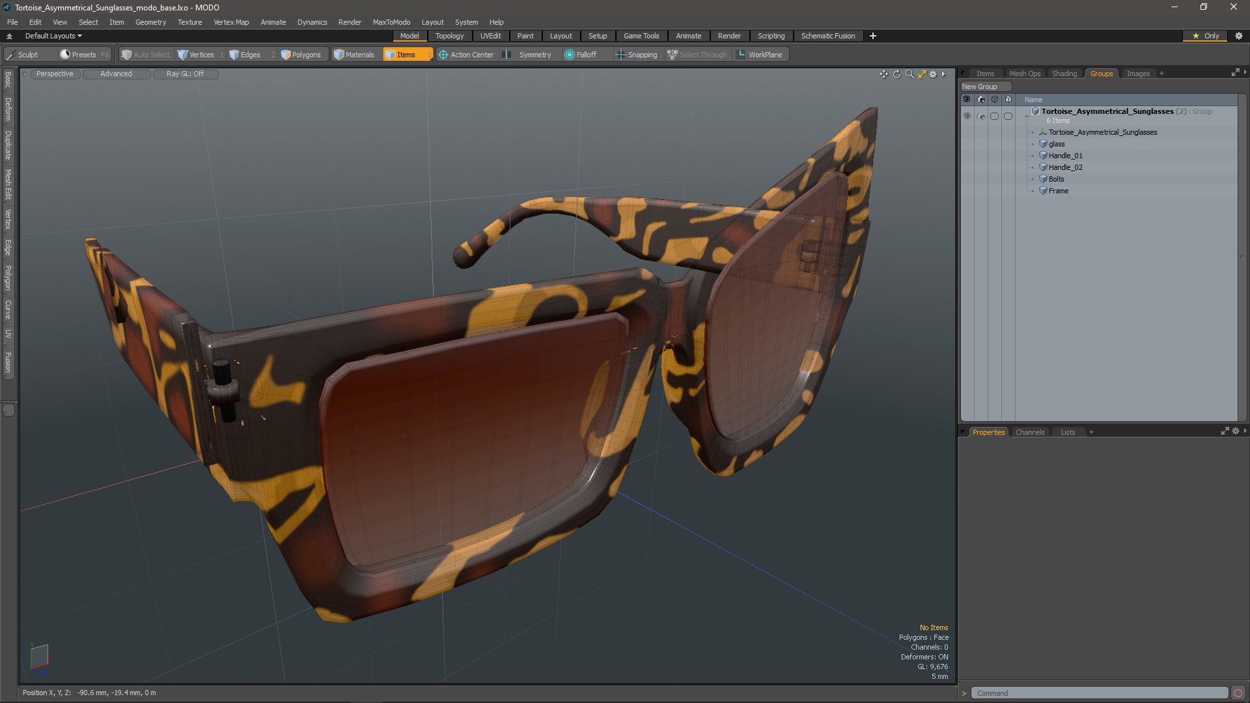Click the viewport pan/move control icon
Viewport: 1250px width, 703px height.
pos(883,74)
